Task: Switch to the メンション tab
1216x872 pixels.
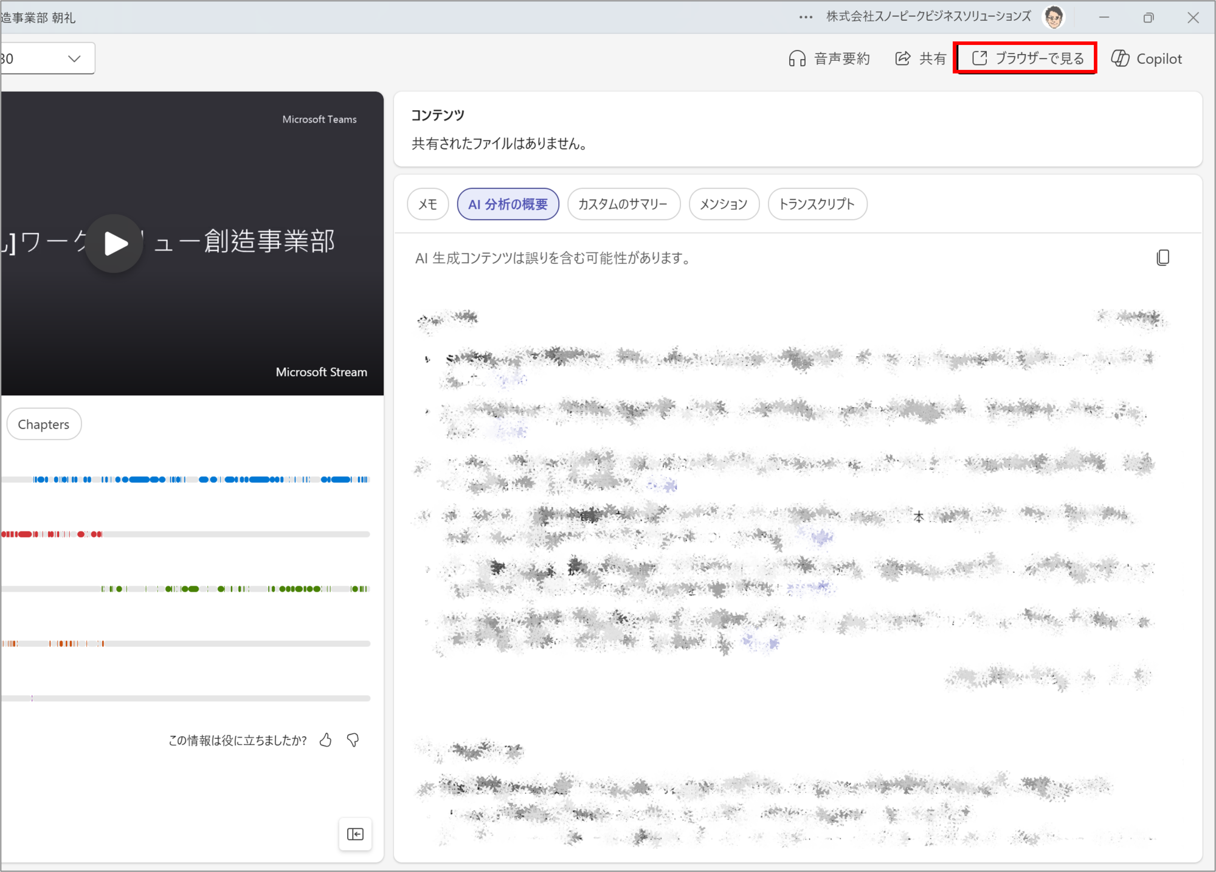Action: (x=724, y=204)
